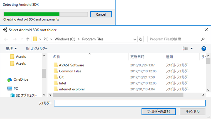This screenshot has height=119, width=211.
Task: Expand chevron after Windows (C:) breadcrumb
Action: pos(79,39)
